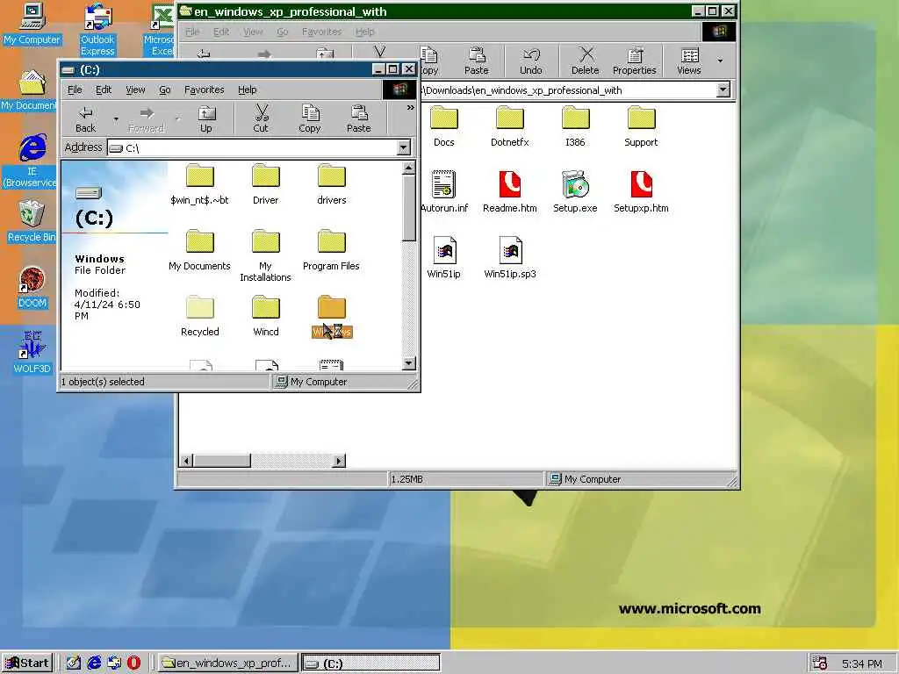Screen dimensions: 899x674
Task: Select the Autorun.inf file
Action: click(443, 192)
